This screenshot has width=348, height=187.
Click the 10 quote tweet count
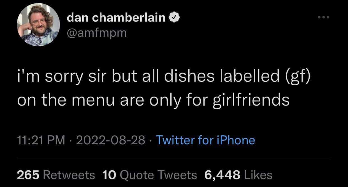coord(109,175)
